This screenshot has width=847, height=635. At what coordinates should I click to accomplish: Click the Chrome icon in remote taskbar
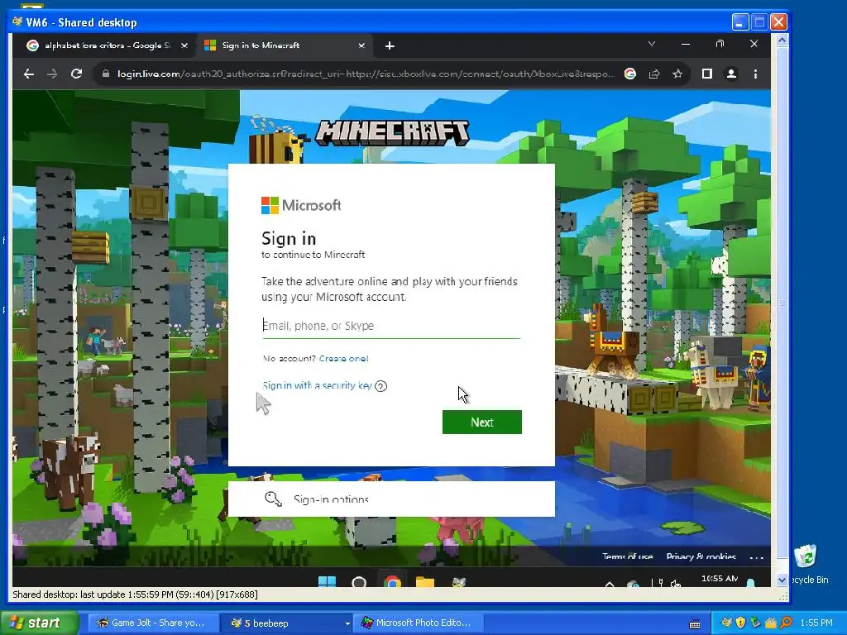point(393,582)
